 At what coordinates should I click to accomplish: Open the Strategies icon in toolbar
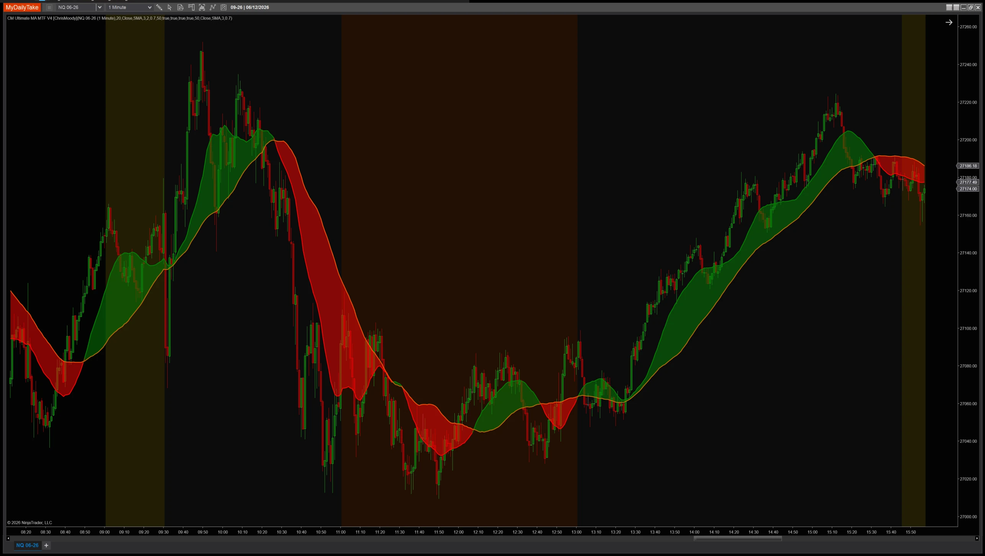(224, 7)
